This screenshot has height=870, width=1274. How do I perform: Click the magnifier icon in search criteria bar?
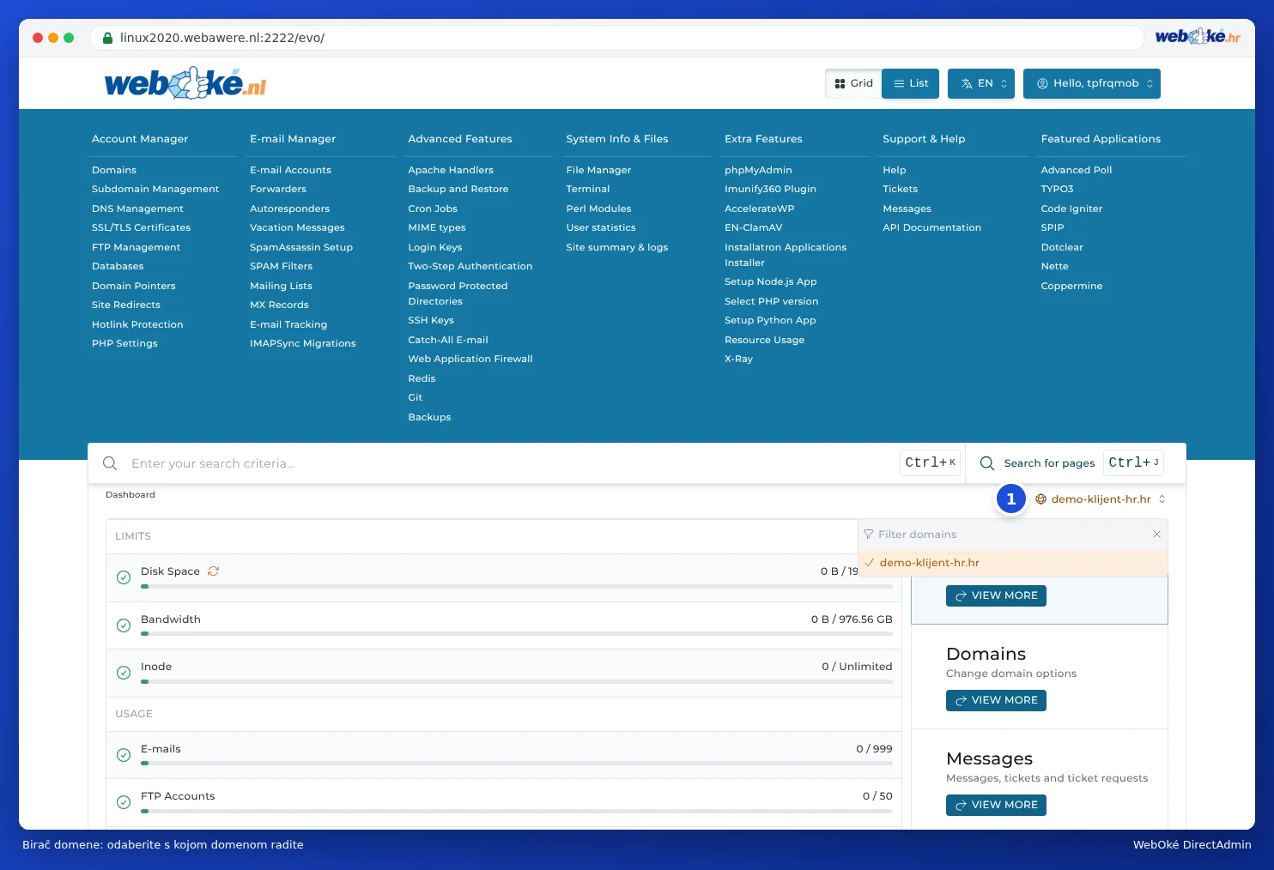[x=110, y=463]
